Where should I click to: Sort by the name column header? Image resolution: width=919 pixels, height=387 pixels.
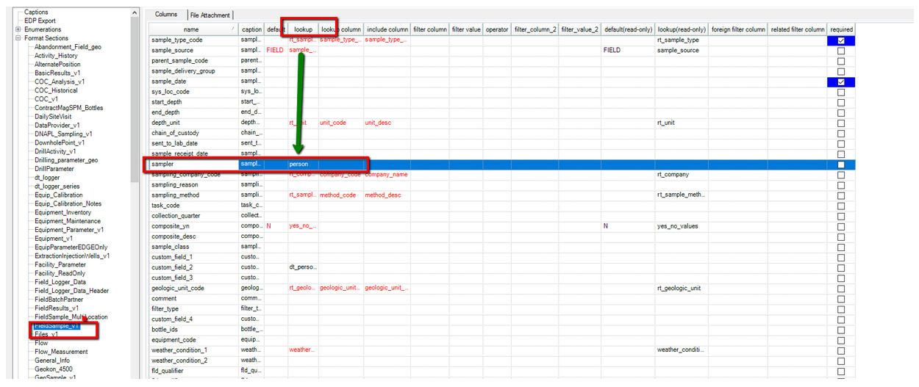coord(193,29)
